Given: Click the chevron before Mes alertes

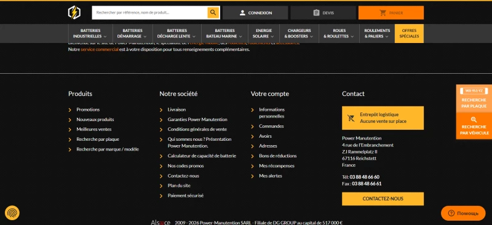Looking at the screenshot, I should pyautogui.click(x=252, y=176).
